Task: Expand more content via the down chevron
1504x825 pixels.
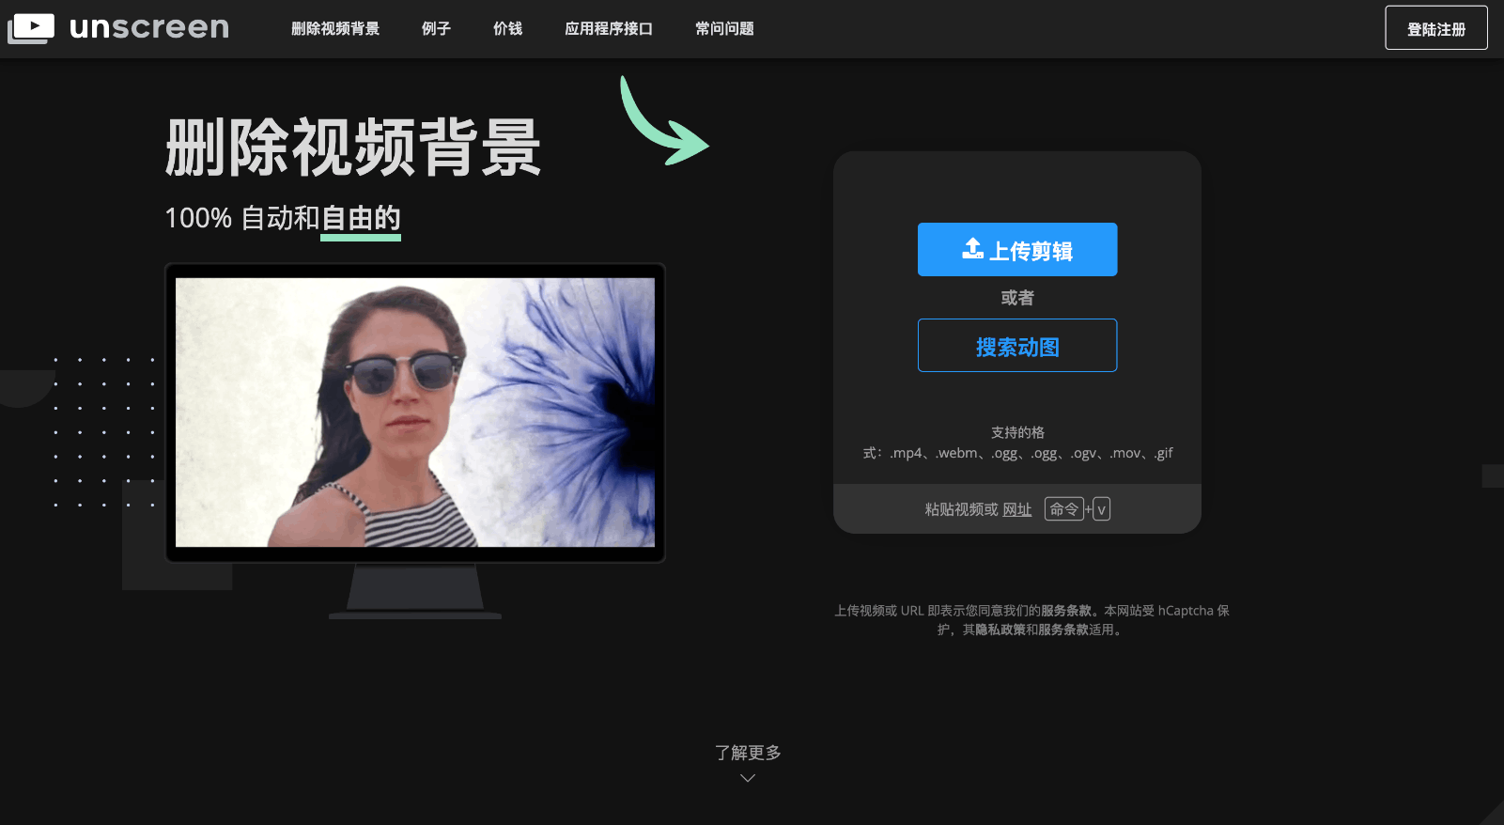Action: point(748,778)
